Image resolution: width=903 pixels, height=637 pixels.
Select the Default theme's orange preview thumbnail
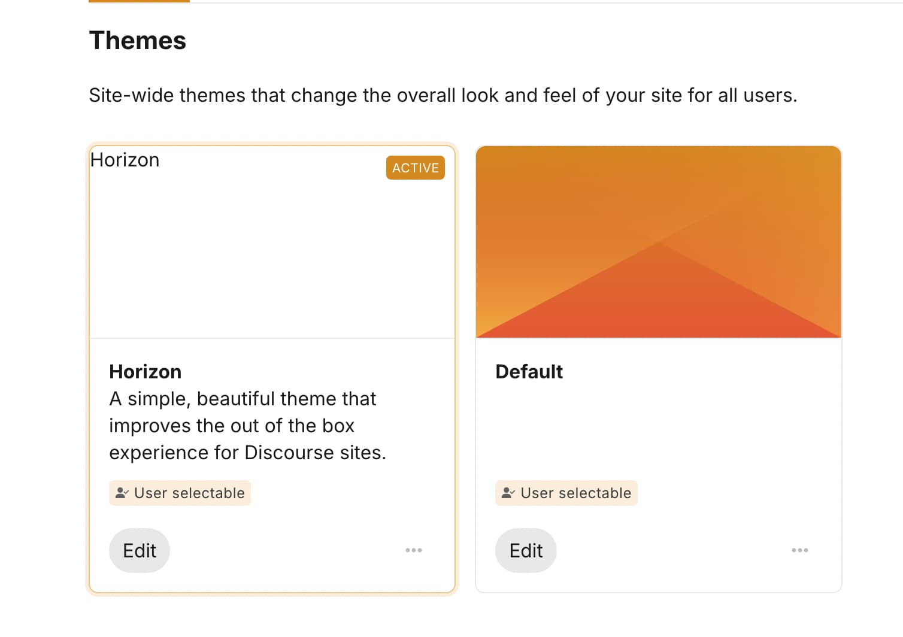point(659,242)
